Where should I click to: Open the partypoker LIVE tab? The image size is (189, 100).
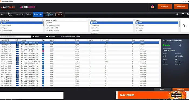point(59,14)
